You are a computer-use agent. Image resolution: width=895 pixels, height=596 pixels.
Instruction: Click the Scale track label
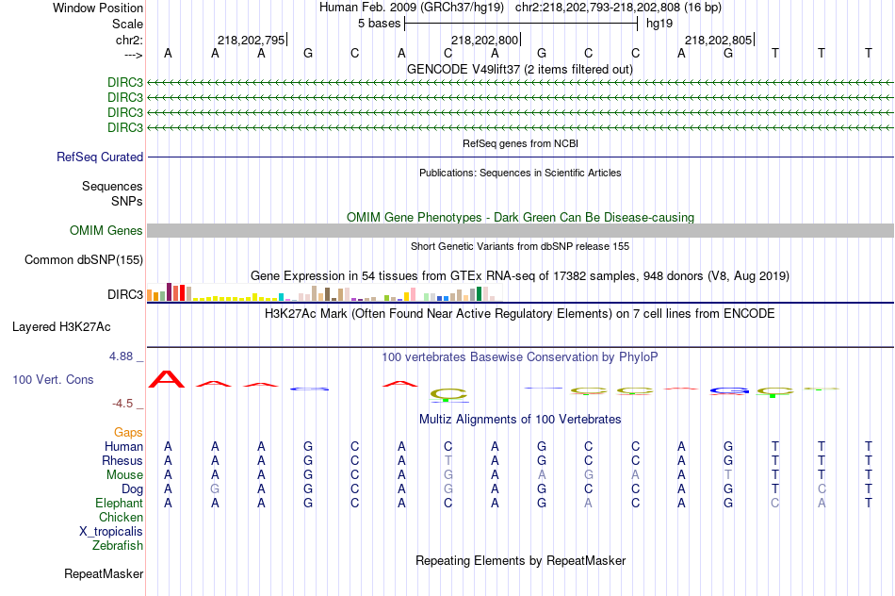click(x=127, y=24)
